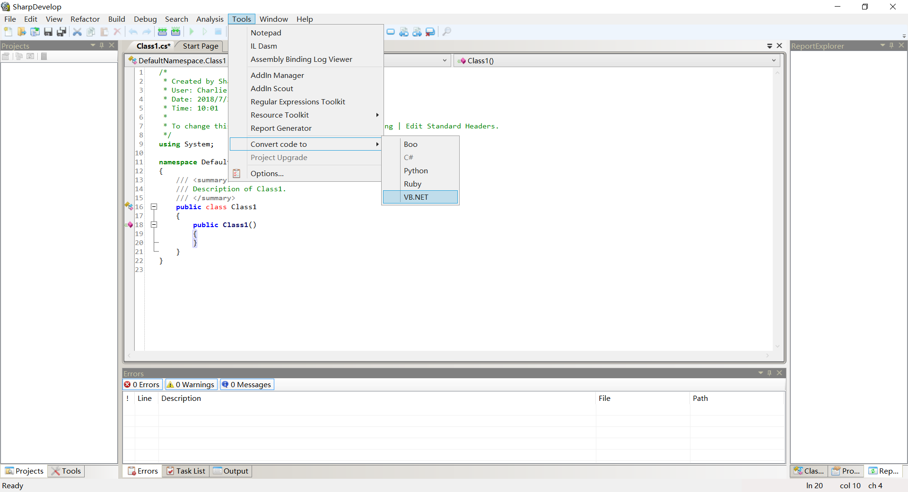Click the Run without debugger icon
908x492 pixels.
[x=205, y=32]
